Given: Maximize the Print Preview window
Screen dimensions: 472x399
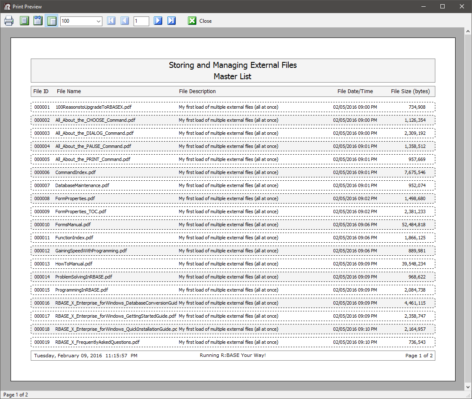Looking at the screenshot, I should (x=442, y=6).
